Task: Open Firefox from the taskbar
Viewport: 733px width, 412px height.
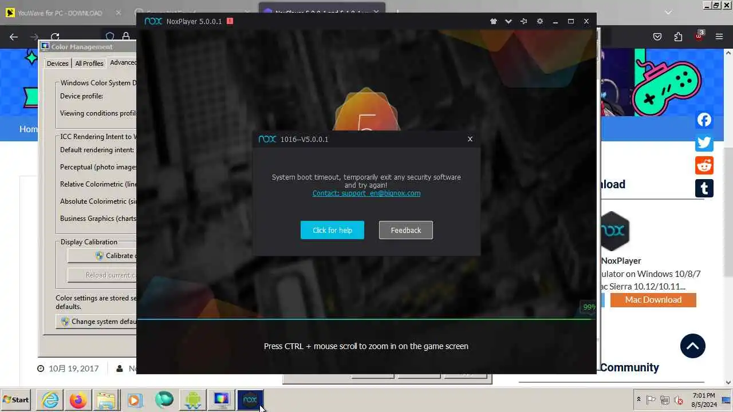Action: pos(78,400)
